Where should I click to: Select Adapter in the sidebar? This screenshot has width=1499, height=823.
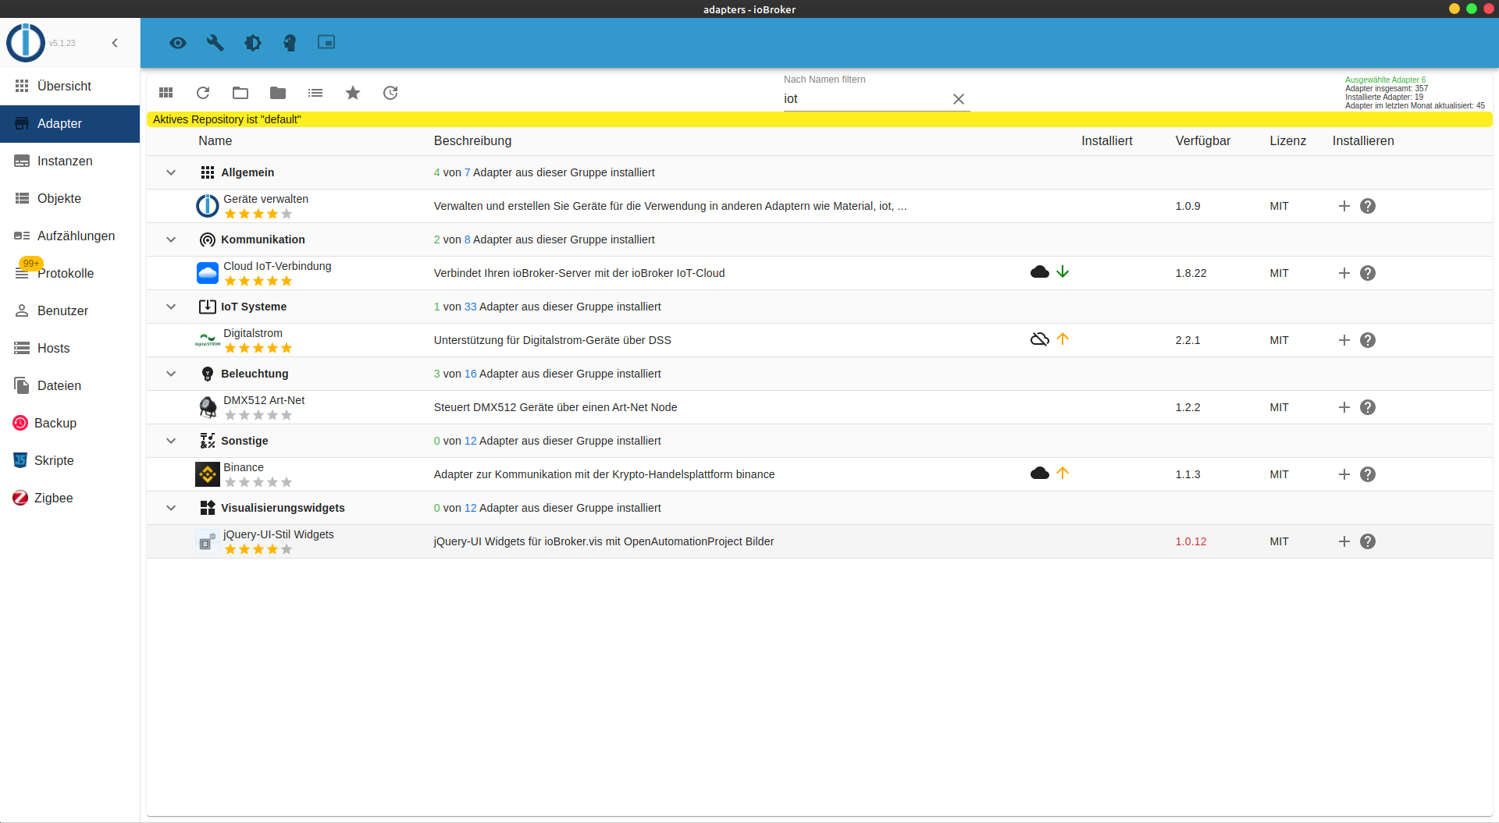click(x=70, y=123)
